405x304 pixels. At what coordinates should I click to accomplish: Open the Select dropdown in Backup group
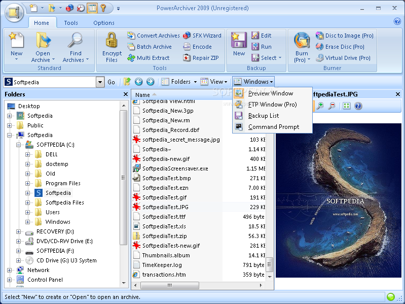click(267, 58)
